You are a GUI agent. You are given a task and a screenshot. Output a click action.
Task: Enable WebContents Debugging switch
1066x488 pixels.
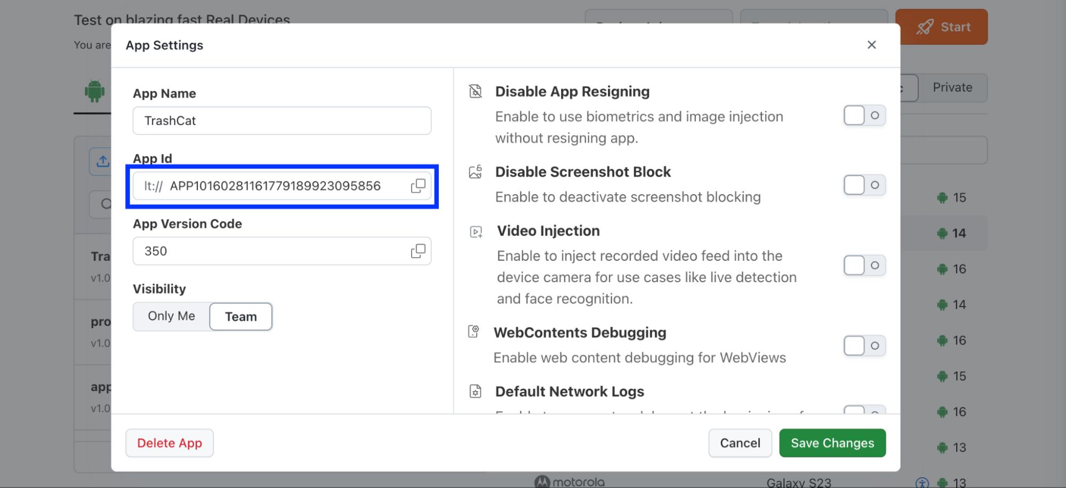coord(864,346)
